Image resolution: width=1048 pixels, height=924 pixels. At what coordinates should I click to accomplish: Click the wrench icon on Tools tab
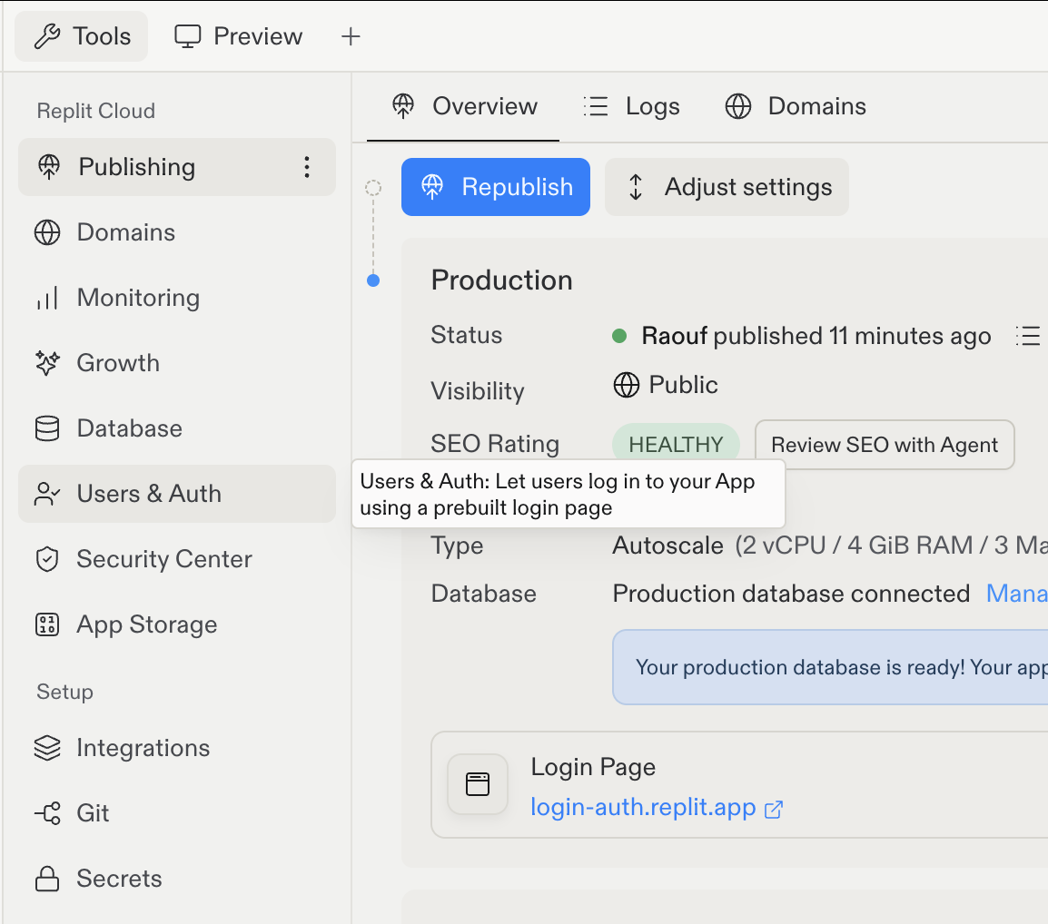[47, 36]
